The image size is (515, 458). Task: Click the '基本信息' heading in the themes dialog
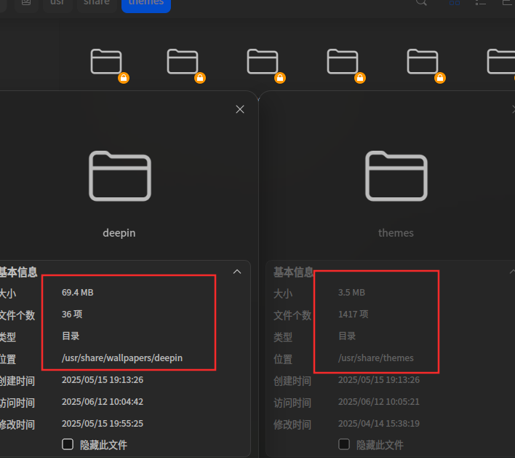click(294, 272)
